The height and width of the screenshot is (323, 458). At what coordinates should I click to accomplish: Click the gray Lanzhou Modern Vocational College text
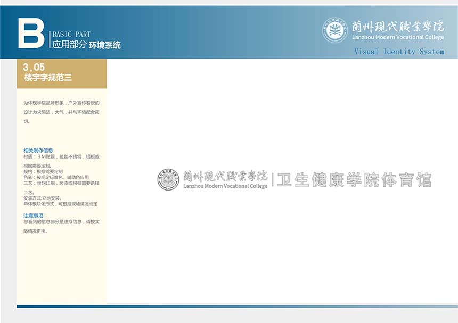225,186
